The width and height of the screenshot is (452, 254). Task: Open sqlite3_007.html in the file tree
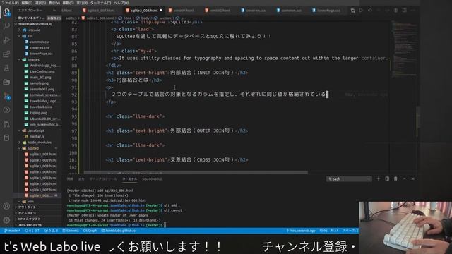click(43, 190)
